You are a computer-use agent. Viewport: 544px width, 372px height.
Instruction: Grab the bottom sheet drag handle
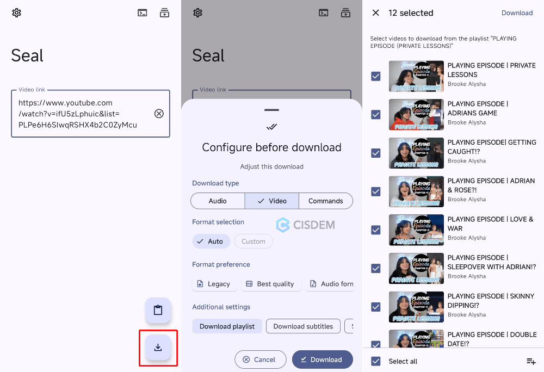pyautogui.click(x=271, y=110)
